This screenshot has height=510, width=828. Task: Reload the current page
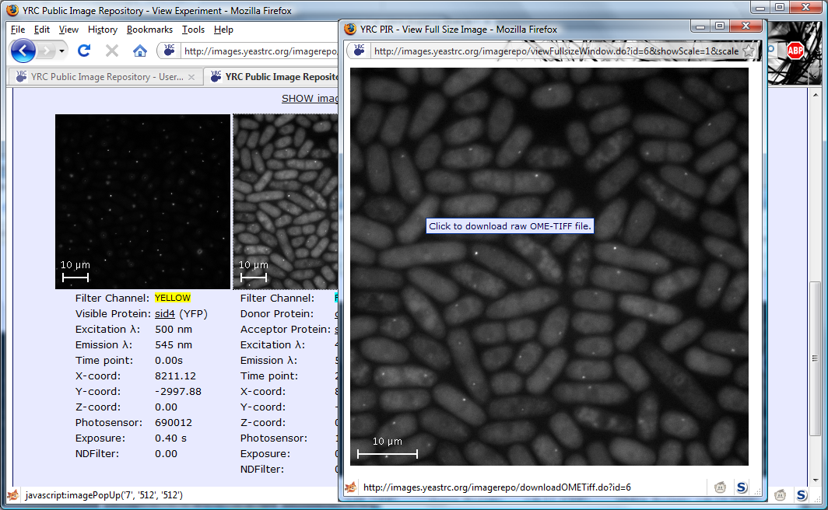[x=84, y=51]
